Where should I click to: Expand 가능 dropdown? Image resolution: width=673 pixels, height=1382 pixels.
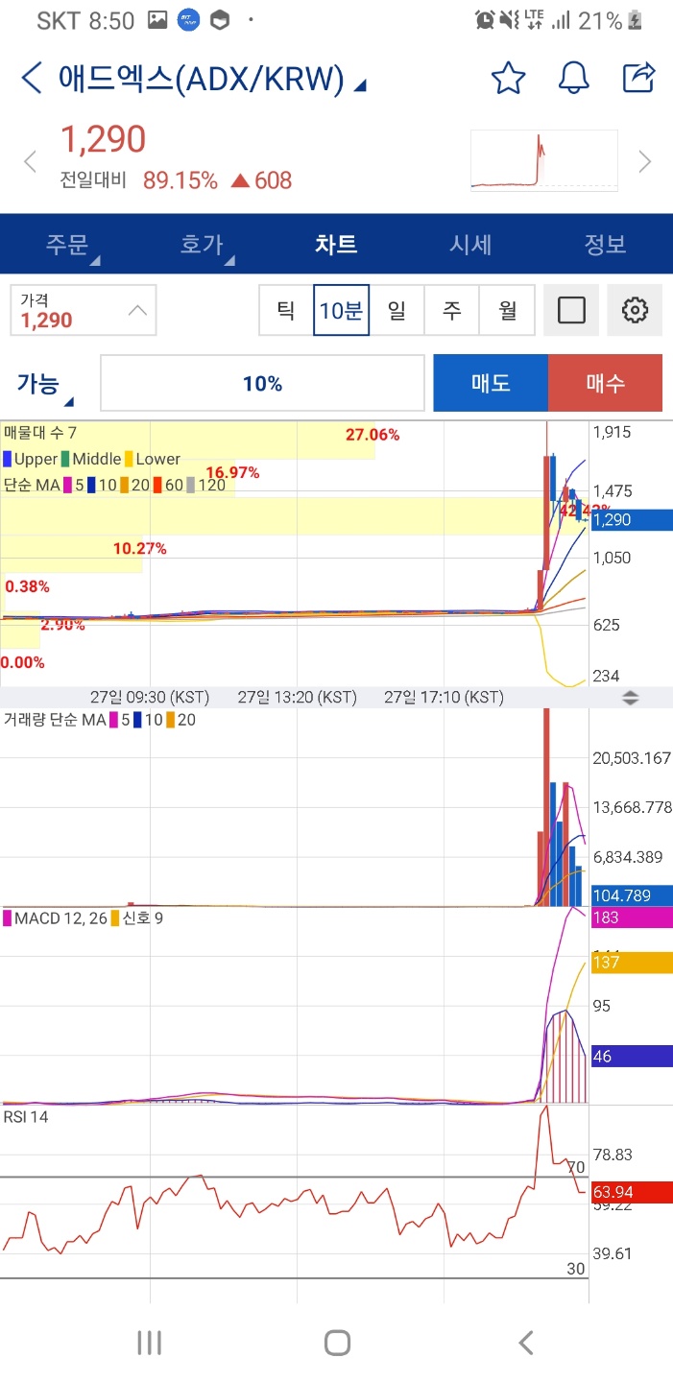coord(45,384)
